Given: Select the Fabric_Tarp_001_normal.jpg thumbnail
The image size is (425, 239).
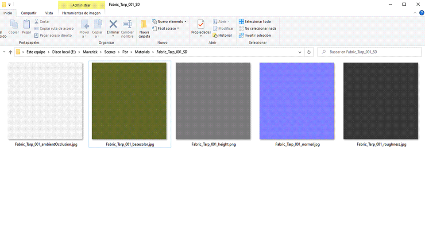Looking at the screenshot, I should [297, 101].
